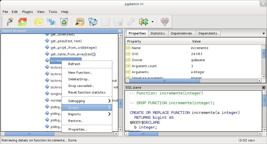This screenshot has width=267, height=144.
Task: Click the Arguments property row icon
Action: pos(128,72)
